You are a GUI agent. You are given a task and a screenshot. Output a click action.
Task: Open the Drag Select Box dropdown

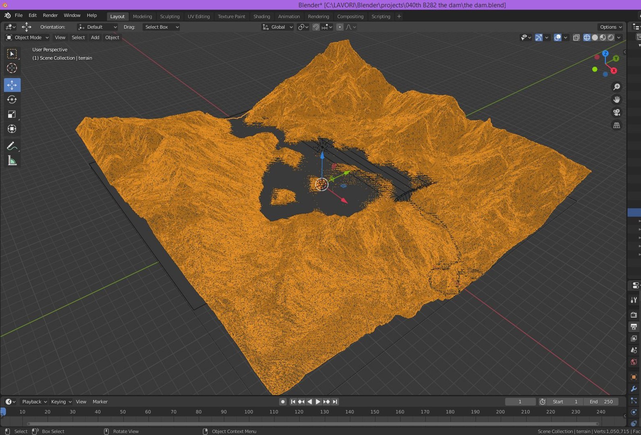(x=161, y=27)
